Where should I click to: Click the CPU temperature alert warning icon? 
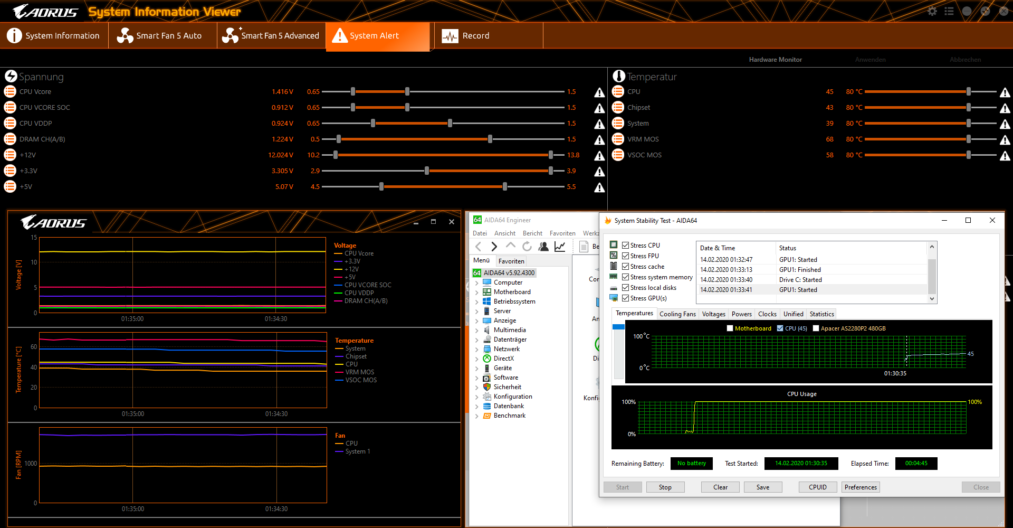[x=1005, y=92]
